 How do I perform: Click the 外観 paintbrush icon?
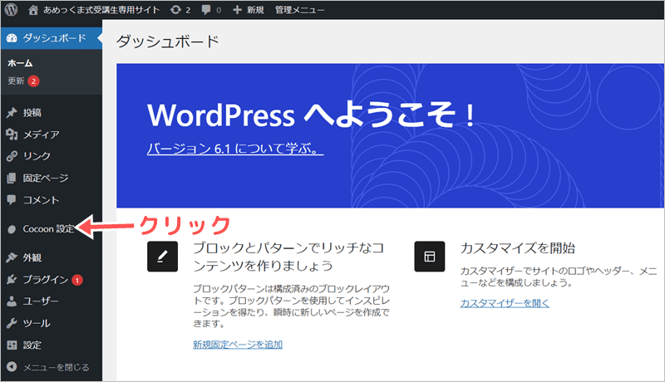click(12, 257)
